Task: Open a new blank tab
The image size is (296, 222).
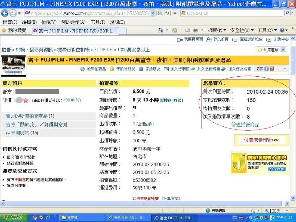Action: [x=122, y=31]
